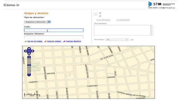Click the swap origin-destination icon
Image resolution: width=182 pixels, height=102 pixels.
pyautogui.click(x=96, y=14)
